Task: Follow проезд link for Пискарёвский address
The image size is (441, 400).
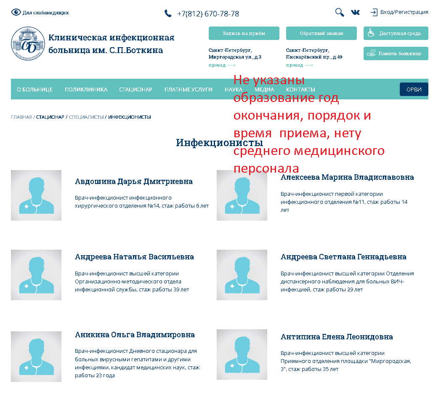Action: [x=299, y=65]
